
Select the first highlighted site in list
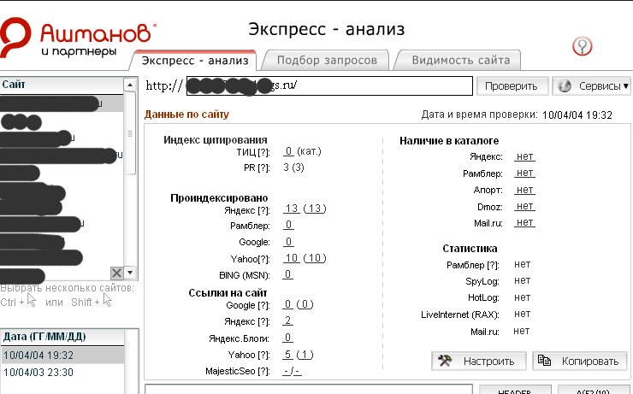[x=62, y=103]
